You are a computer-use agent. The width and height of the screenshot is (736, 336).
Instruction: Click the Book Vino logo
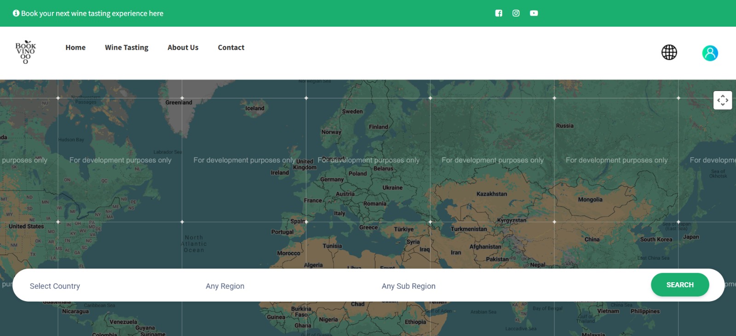click(25, 52)
